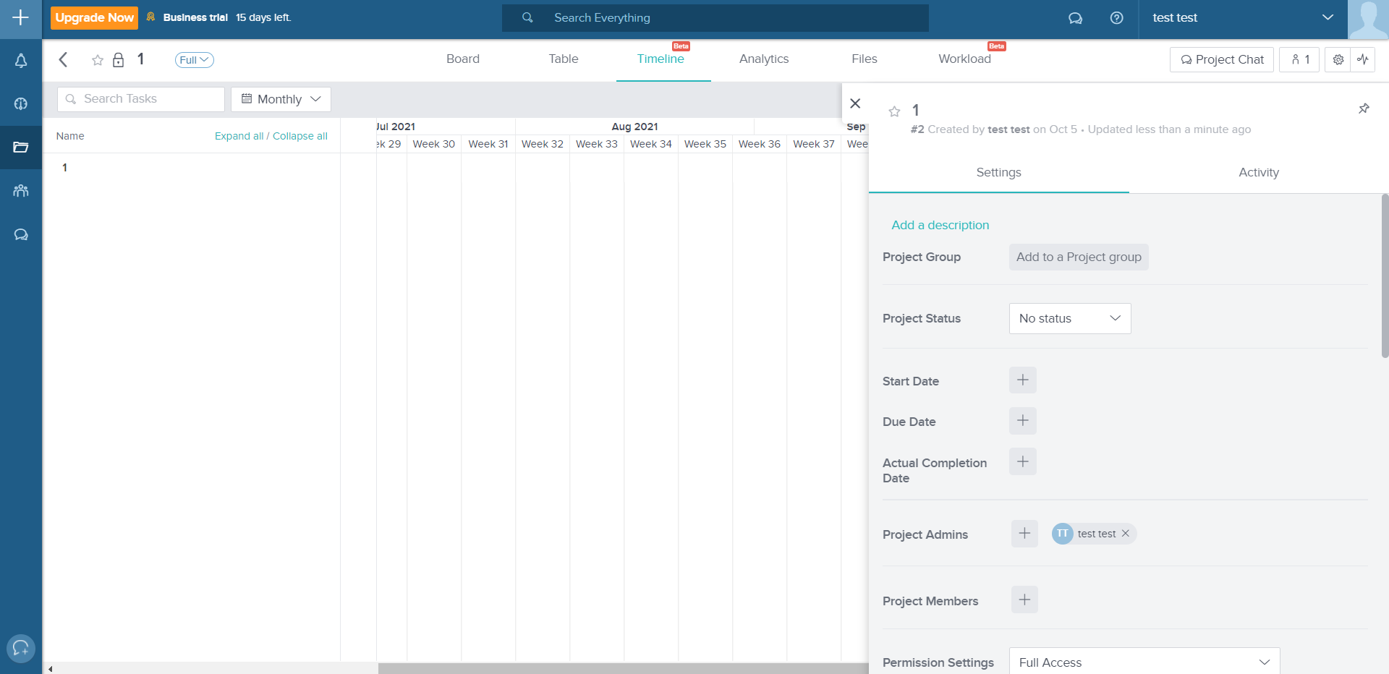Click the Week 33 column header
Image resolution: width=1389 pixels, height=674 pixels.
(x=597, y=144)
